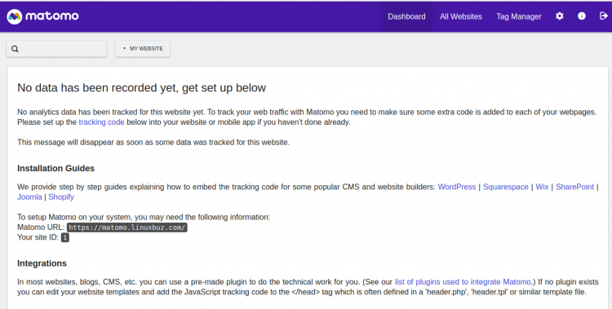The height and width of the screenshot is (309, 612).
Task: Open the SharePoint installation guide
Action: tap(574, 187)
